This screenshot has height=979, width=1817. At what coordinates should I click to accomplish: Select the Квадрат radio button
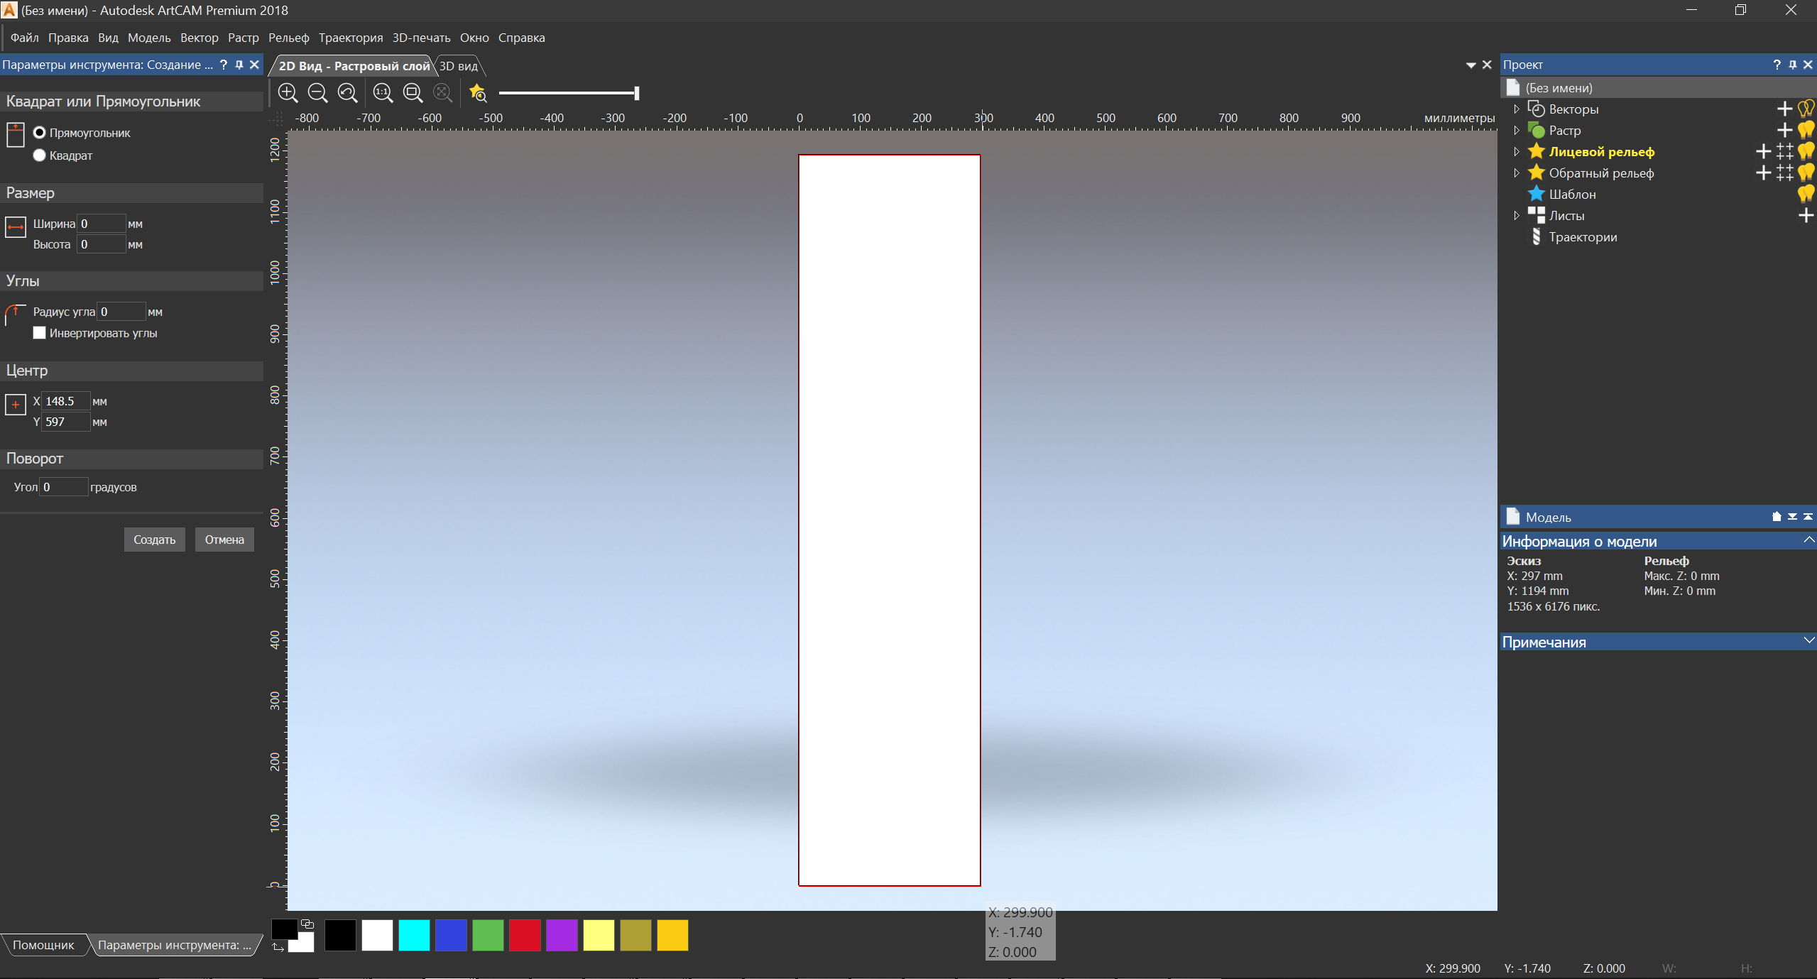[40, 155]
